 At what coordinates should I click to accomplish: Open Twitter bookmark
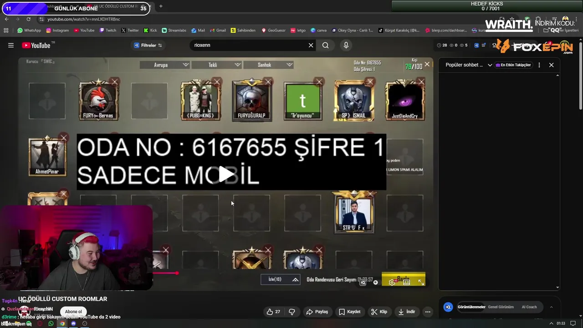tap(130, 31)
